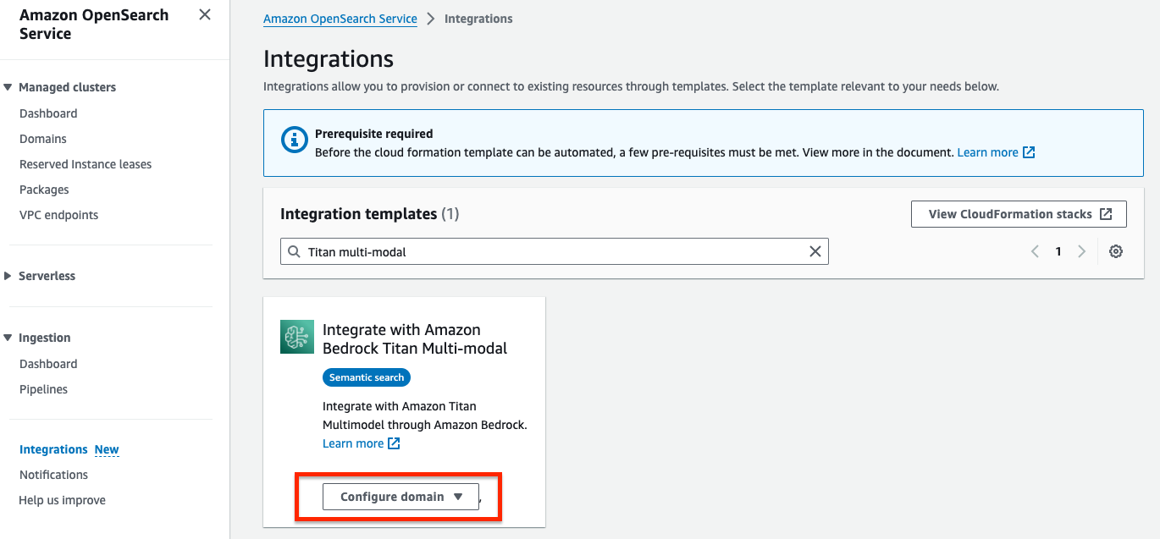Click the Semantic search tag

(x=367, y=377)
